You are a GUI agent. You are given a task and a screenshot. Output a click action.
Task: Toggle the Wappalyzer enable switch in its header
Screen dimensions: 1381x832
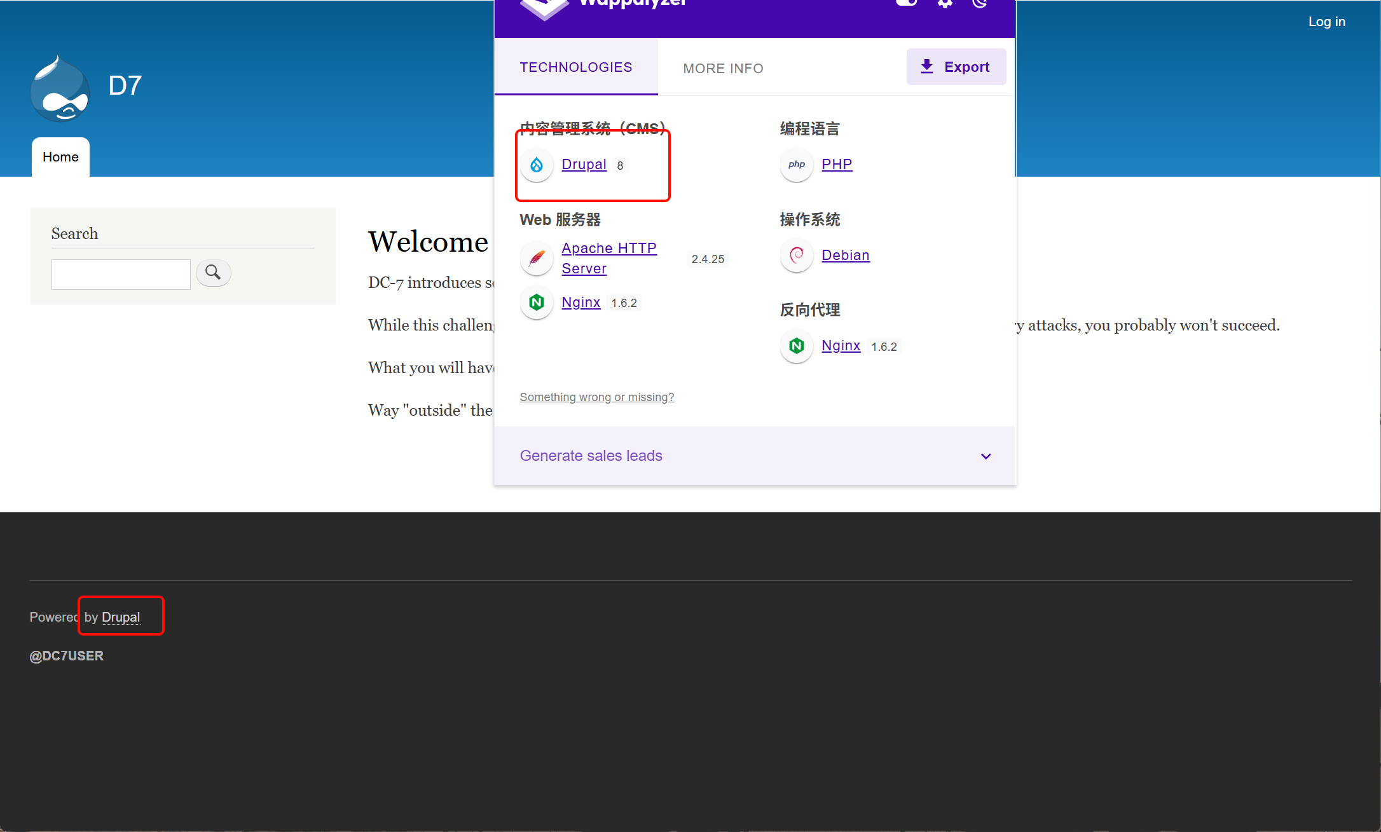tap(907, 3)
